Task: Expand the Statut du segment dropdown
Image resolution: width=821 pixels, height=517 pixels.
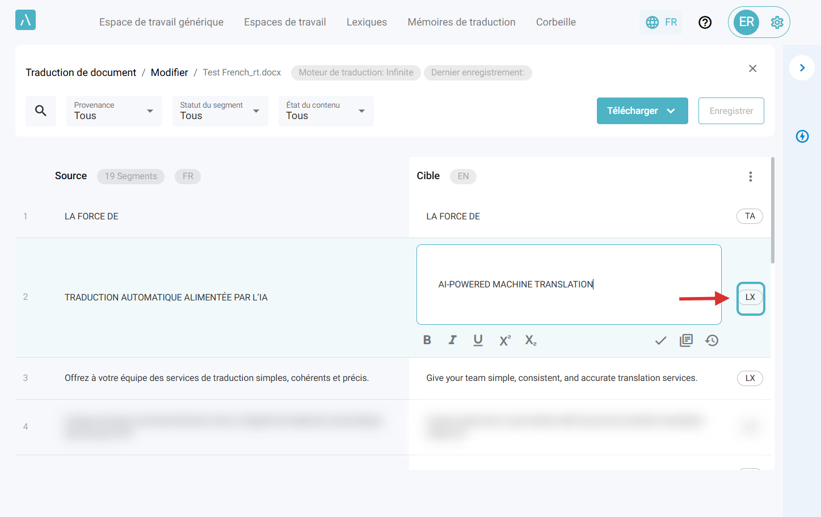Action: click(220, 111)
